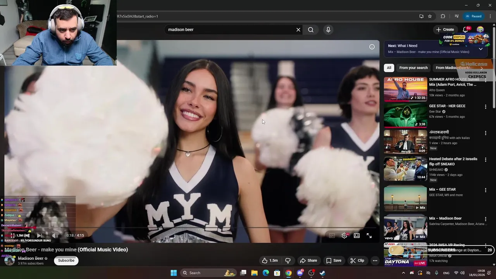Open Chrome media controls icon
The width and height of the screenshot is (496, 279).
pyautogui.click(x=456, y=16)
